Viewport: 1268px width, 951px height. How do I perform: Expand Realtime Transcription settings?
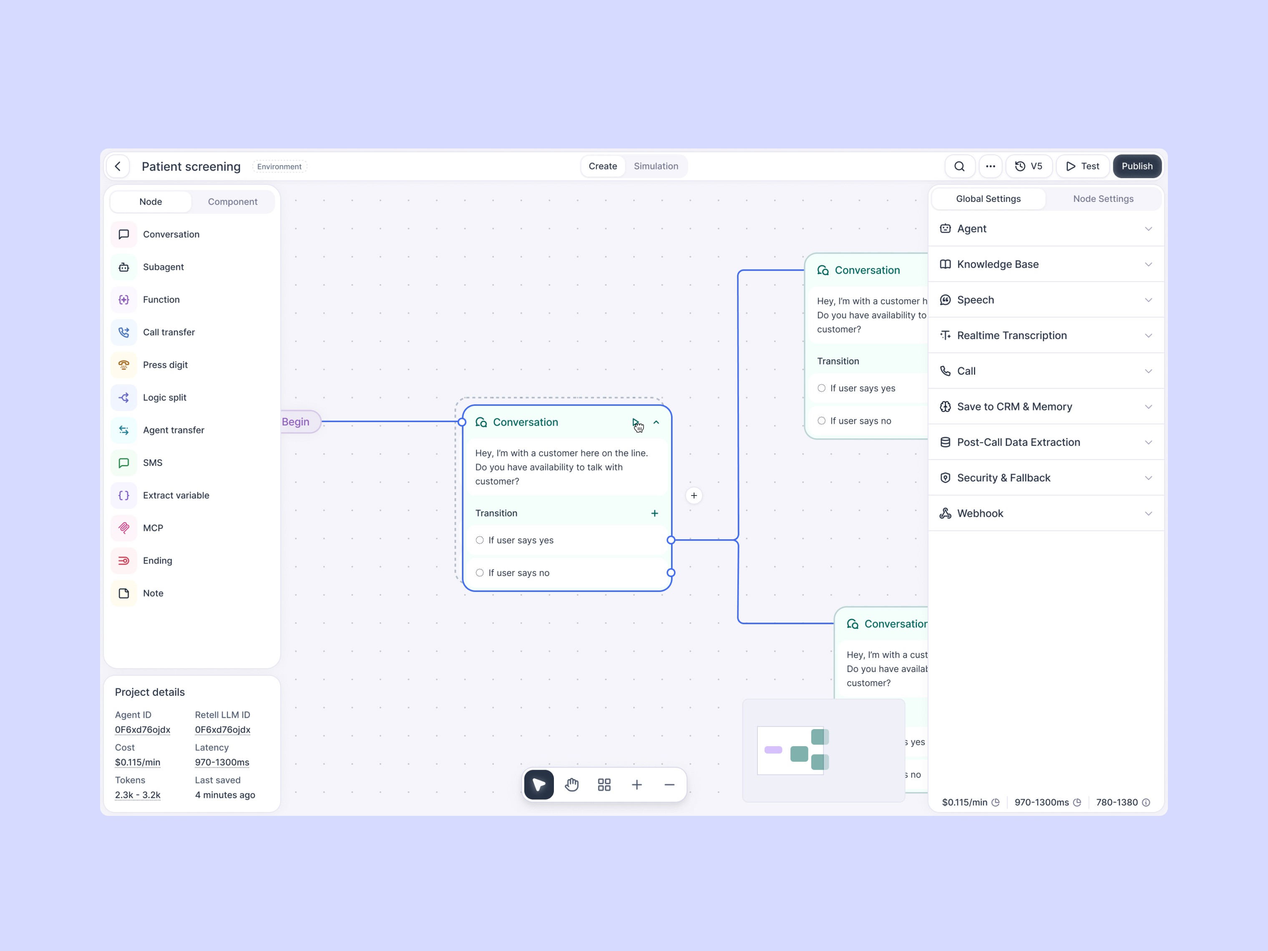tap(1046, 335)
